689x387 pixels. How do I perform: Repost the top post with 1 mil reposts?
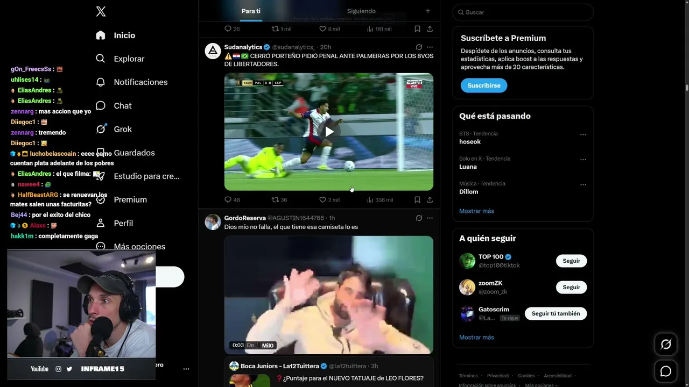[282, 29]
